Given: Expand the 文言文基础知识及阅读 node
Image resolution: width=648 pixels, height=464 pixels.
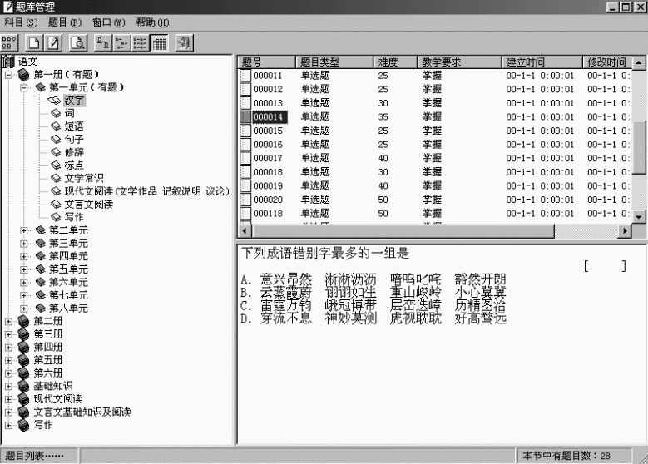Looking at the screenshot, I should point(8,412).
